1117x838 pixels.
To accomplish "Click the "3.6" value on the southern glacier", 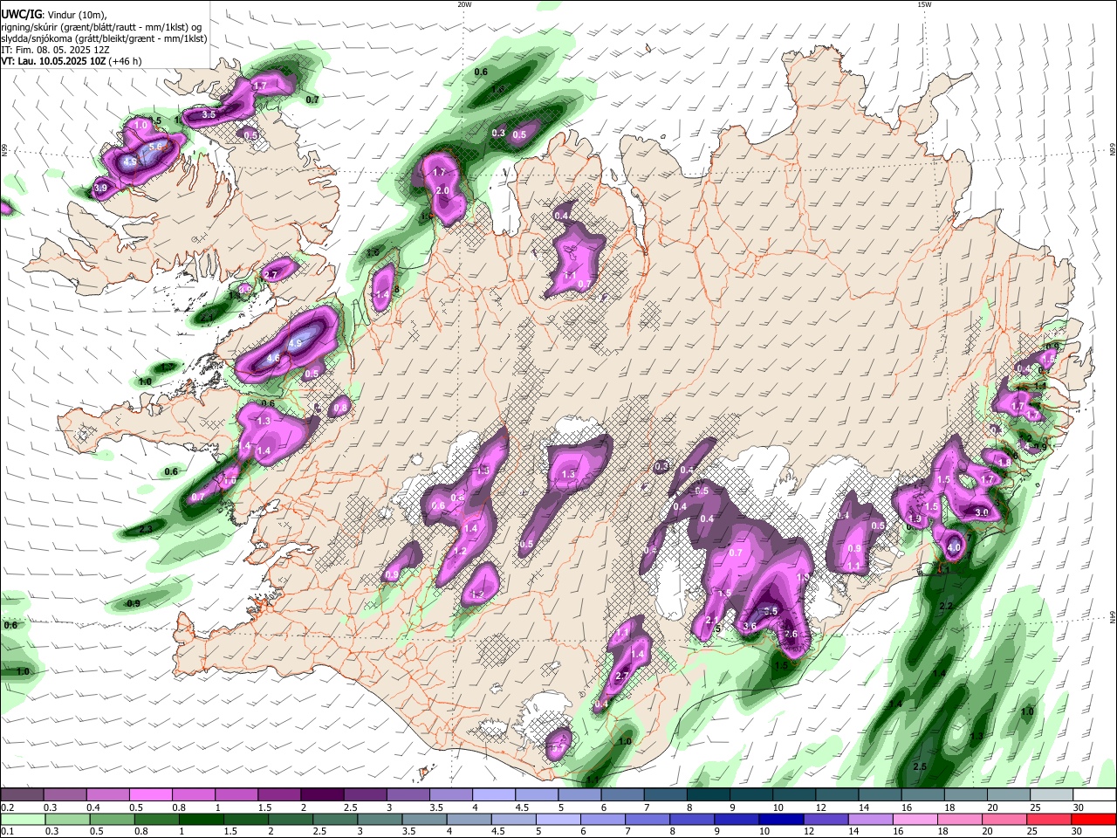I will coord(749,626).
